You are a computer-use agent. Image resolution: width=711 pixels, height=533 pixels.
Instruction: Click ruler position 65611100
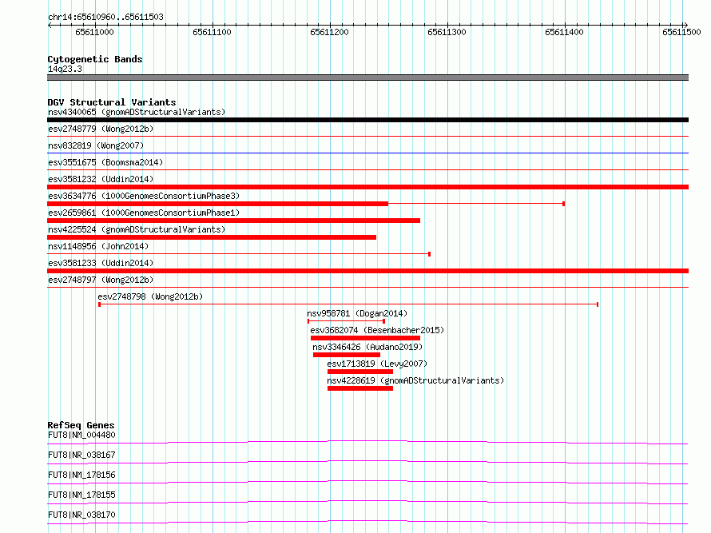coord(212,32)
